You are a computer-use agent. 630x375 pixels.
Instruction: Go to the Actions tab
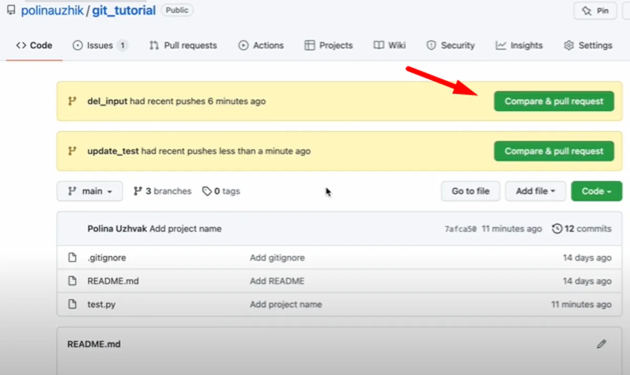(x=261, y=45)
